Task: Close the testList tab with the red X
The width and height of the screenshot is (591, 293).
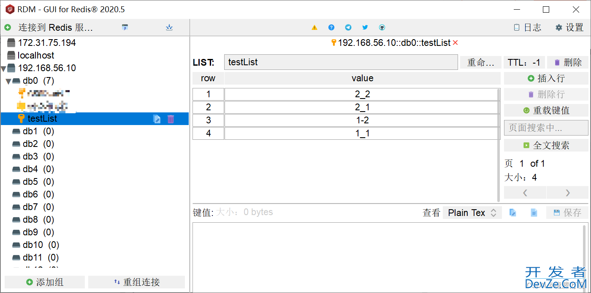Action: [455, 43]
